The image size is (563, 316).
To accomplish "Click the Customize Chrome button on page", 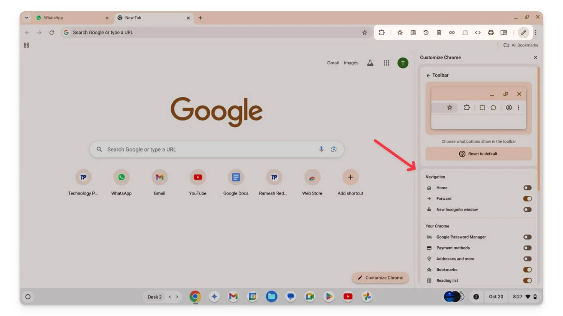I will click(380, 278).
